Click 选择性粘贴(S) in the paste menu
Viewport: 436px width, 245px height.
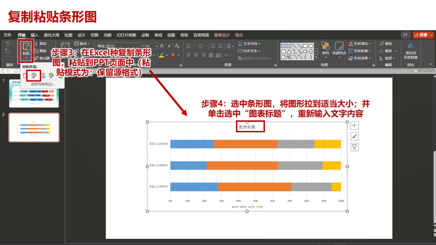[x=43, y=84]
